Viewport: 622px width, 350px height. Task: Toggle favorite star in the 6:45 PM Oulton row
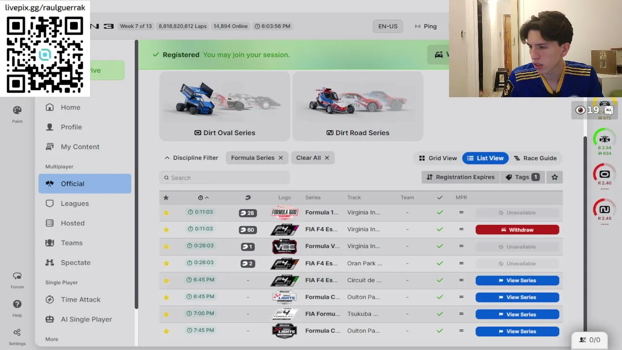[166, 297]
